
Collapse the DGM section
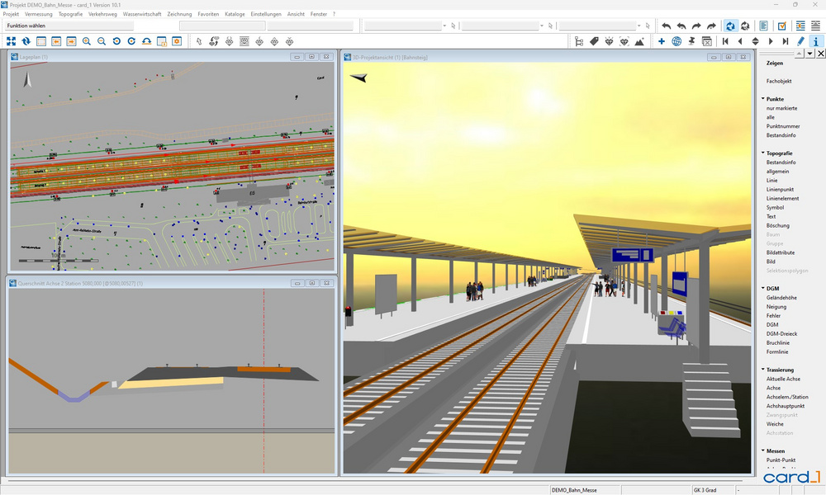tap(764, 288)
